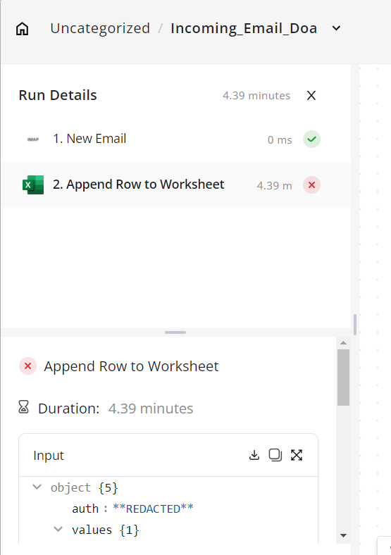Click the IMAP icon beside New Email
Viewport: 391px width, 555px height.
[33, 139]
